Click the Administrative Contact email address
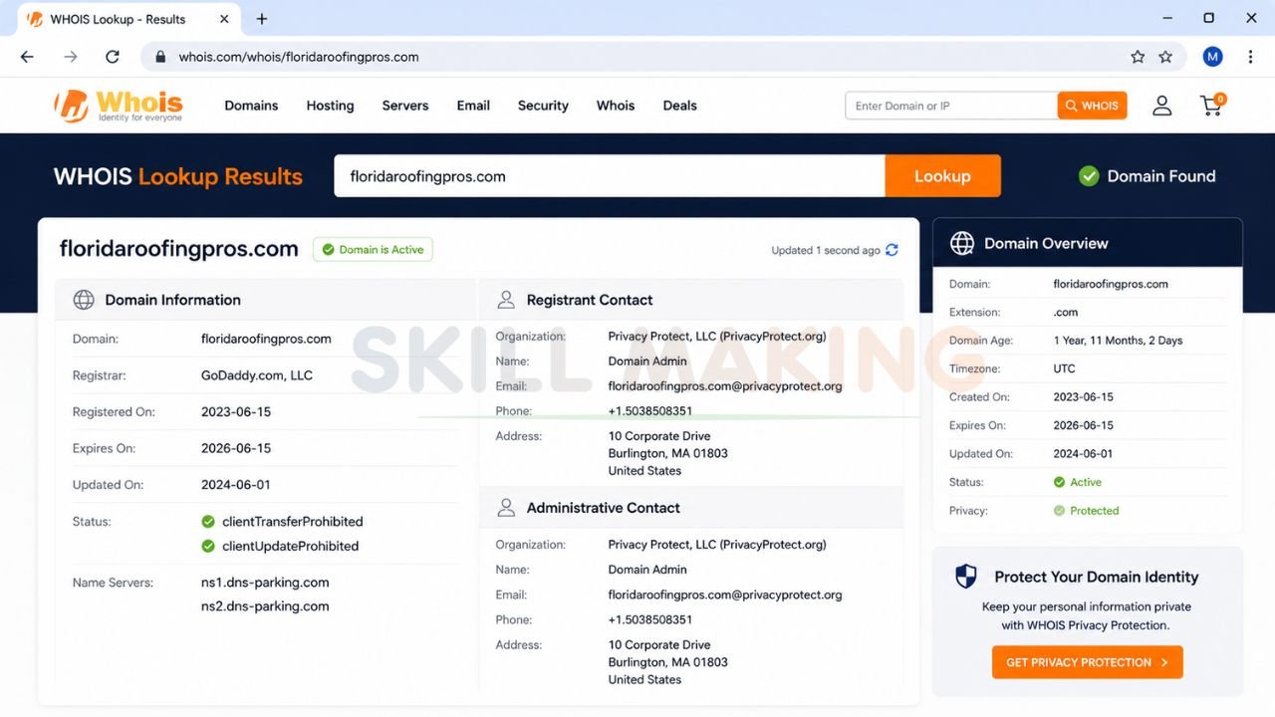Screen dimensions: 1275x717 pos(725,595)
